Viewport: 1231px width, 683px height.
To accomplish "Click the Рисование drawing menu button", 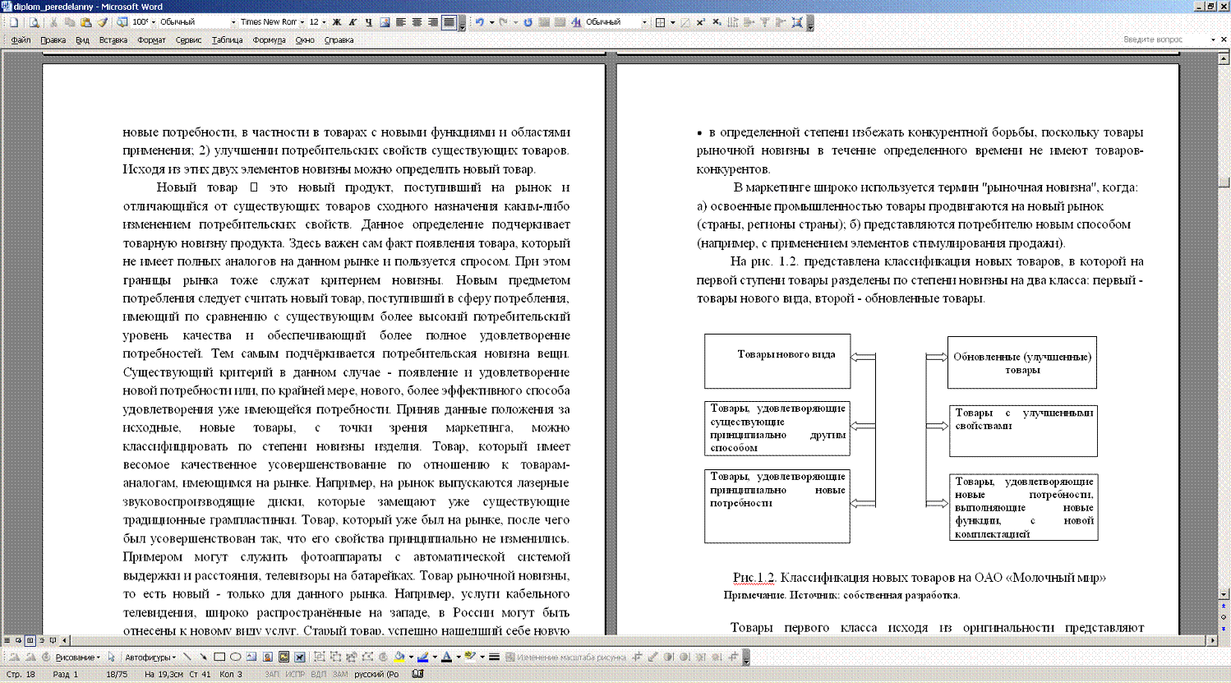I will [78, 658].
